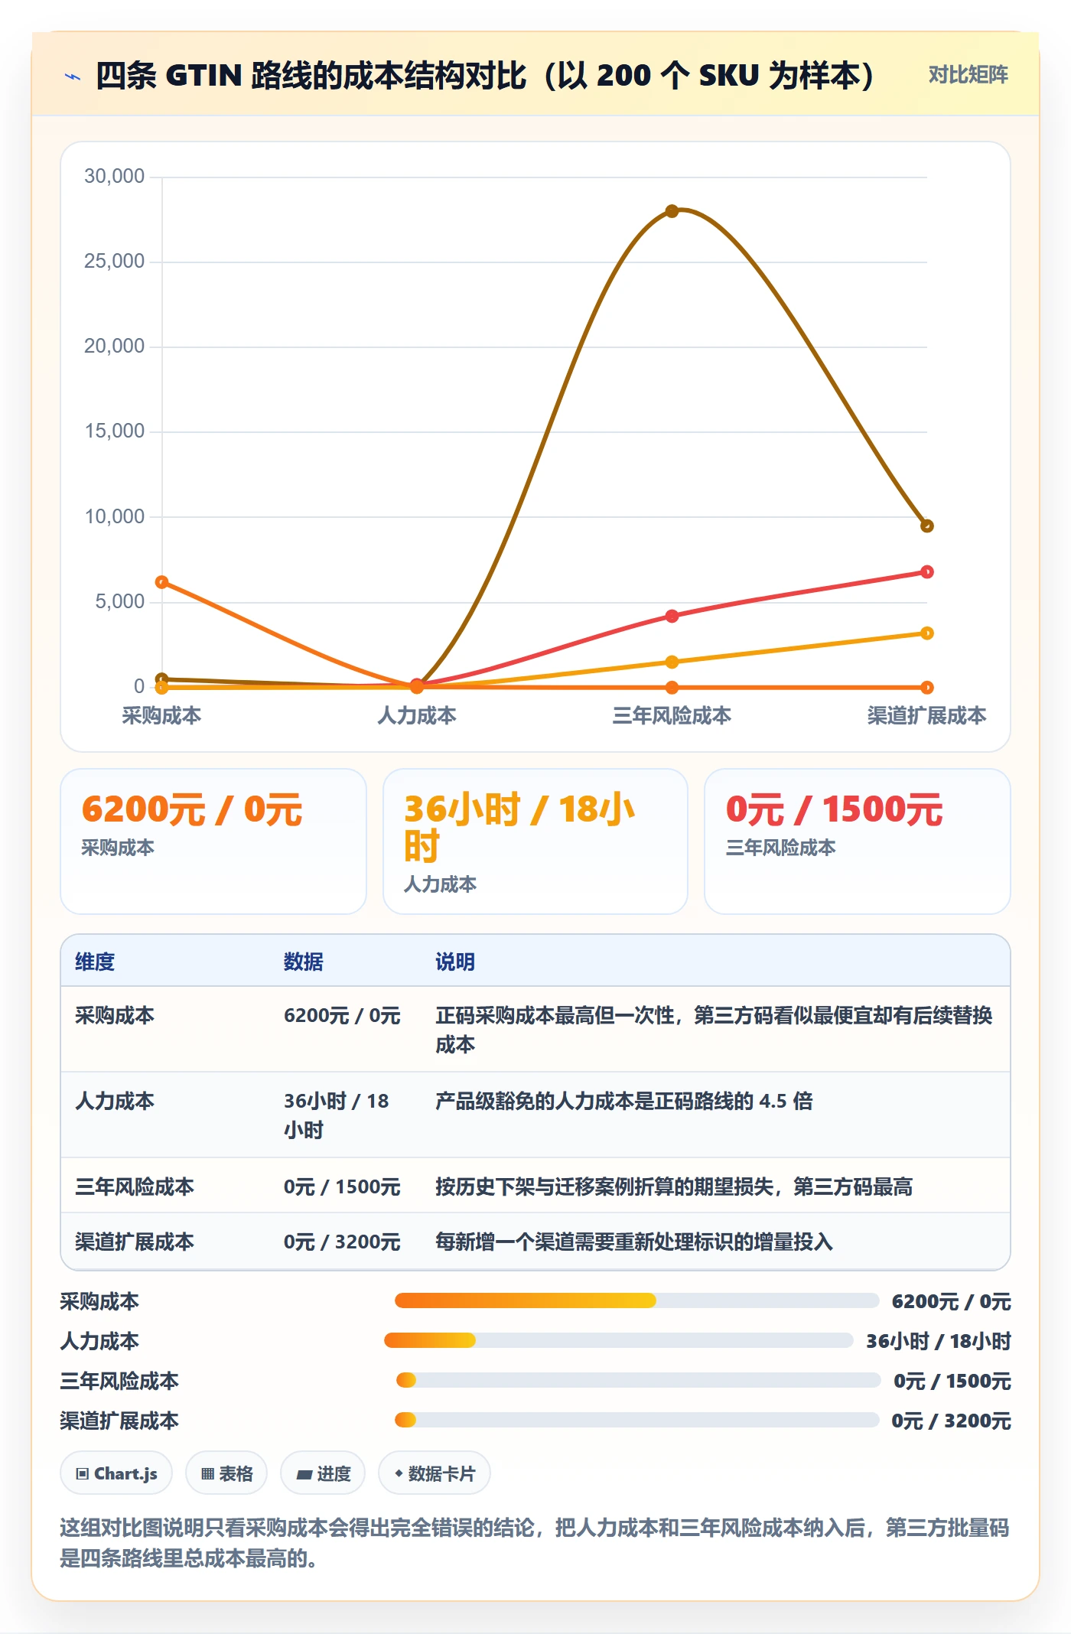The height and width of the screenshot is (1634, 1071).
Task: Open the 0元 / 1500元 data card
Action: tap(858, 841)
